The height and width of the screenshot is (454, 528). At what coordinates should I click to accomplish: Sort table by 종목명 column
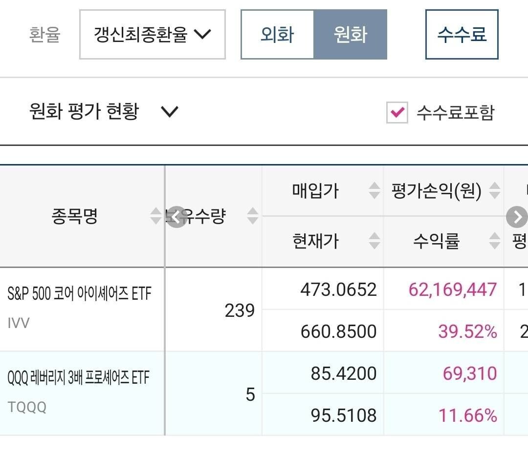(156, 216)
